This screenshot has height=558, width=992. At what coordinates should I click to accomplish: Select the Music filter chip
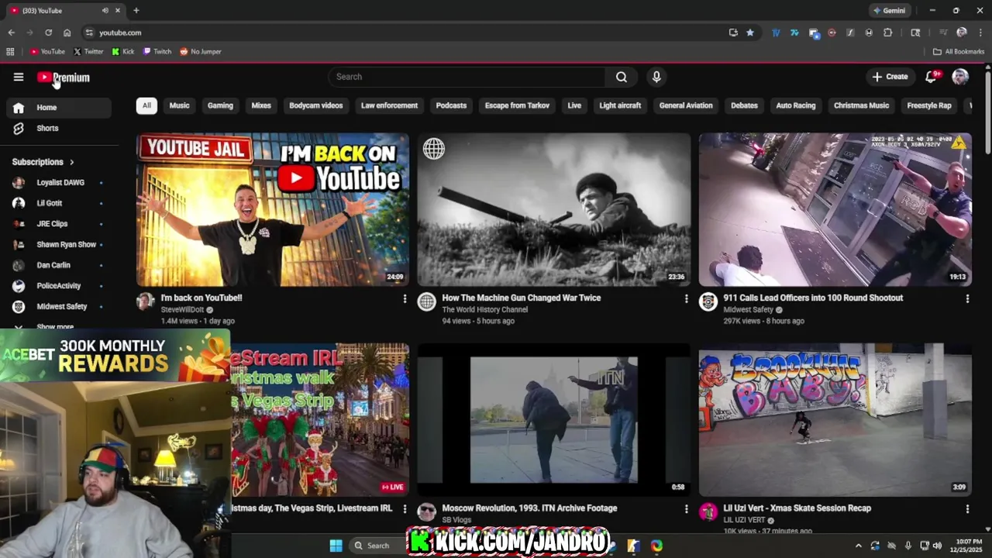tap(179, 105)
